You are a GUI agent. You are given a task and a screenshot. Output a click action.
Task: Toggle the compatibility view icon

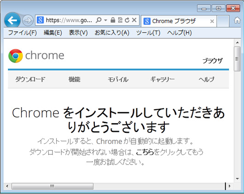coord(120,20)
